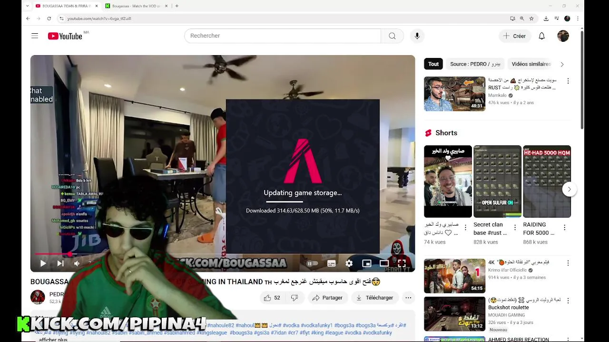The image size is (609, 342).
Task: Open options menu for the Mamkalo RUST video
Action: click(x=568, y=81)
